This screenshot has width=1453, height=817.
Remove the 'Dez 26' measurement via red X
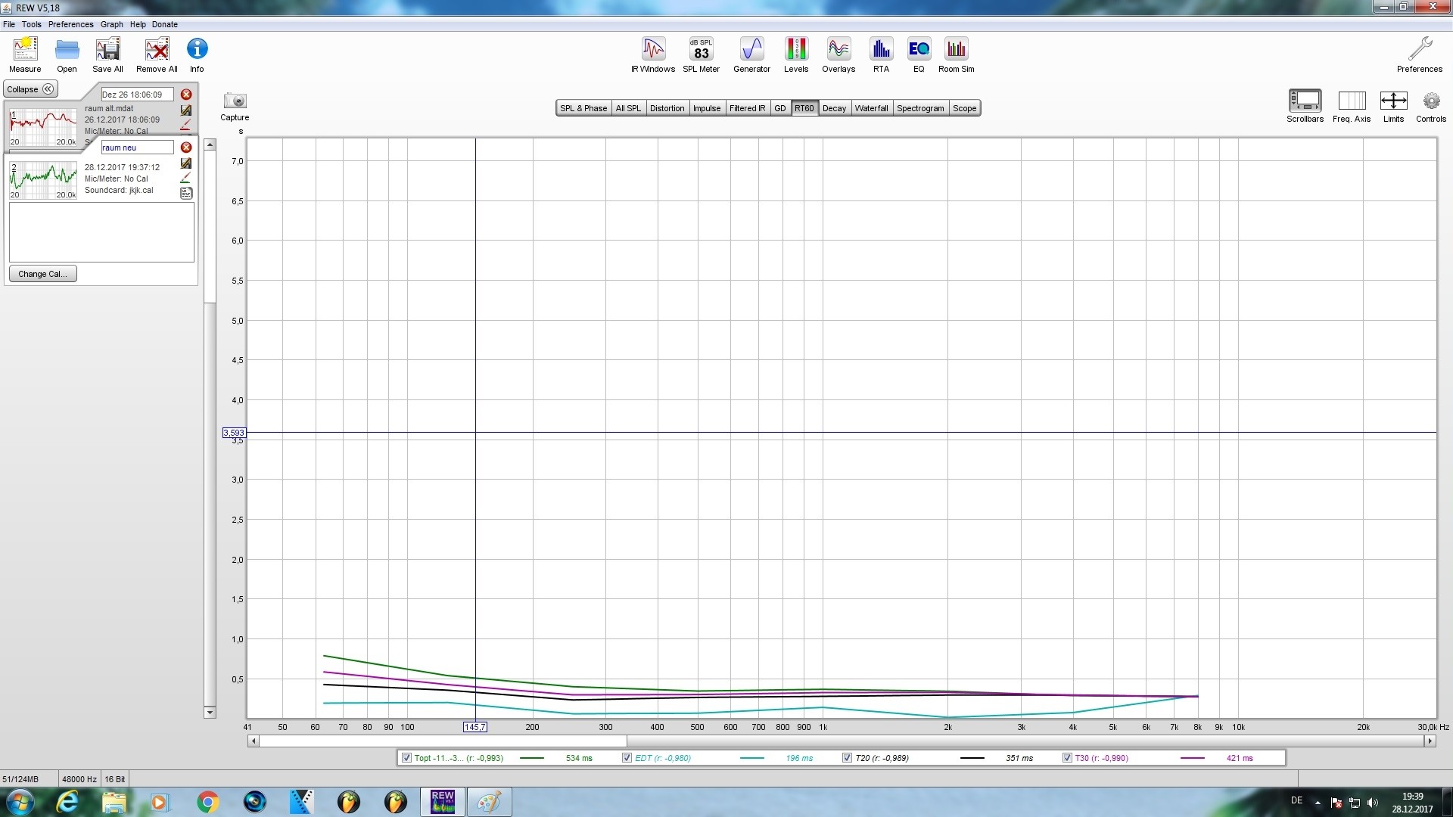(x=186, y=95)
